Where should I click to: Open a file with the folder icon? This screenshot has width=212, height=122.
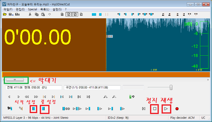coord(5,14)
